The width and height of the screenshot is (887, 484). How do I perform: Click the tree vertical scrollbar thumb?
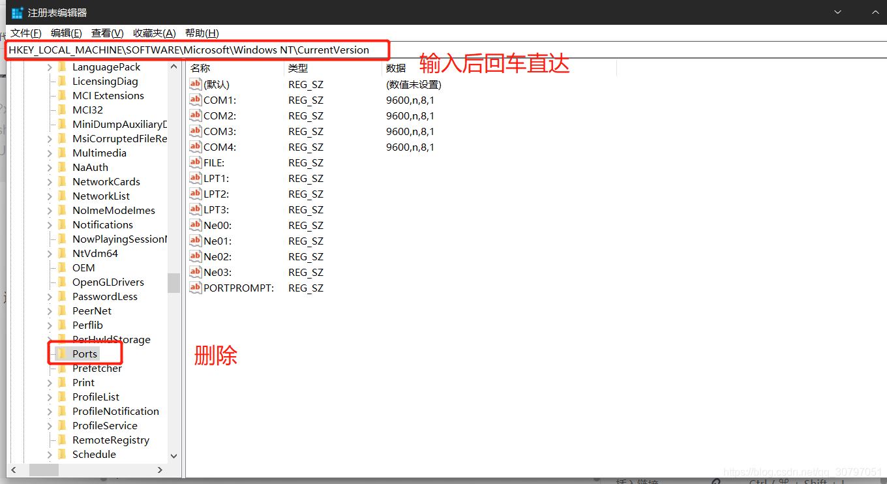tap(173, 282)
